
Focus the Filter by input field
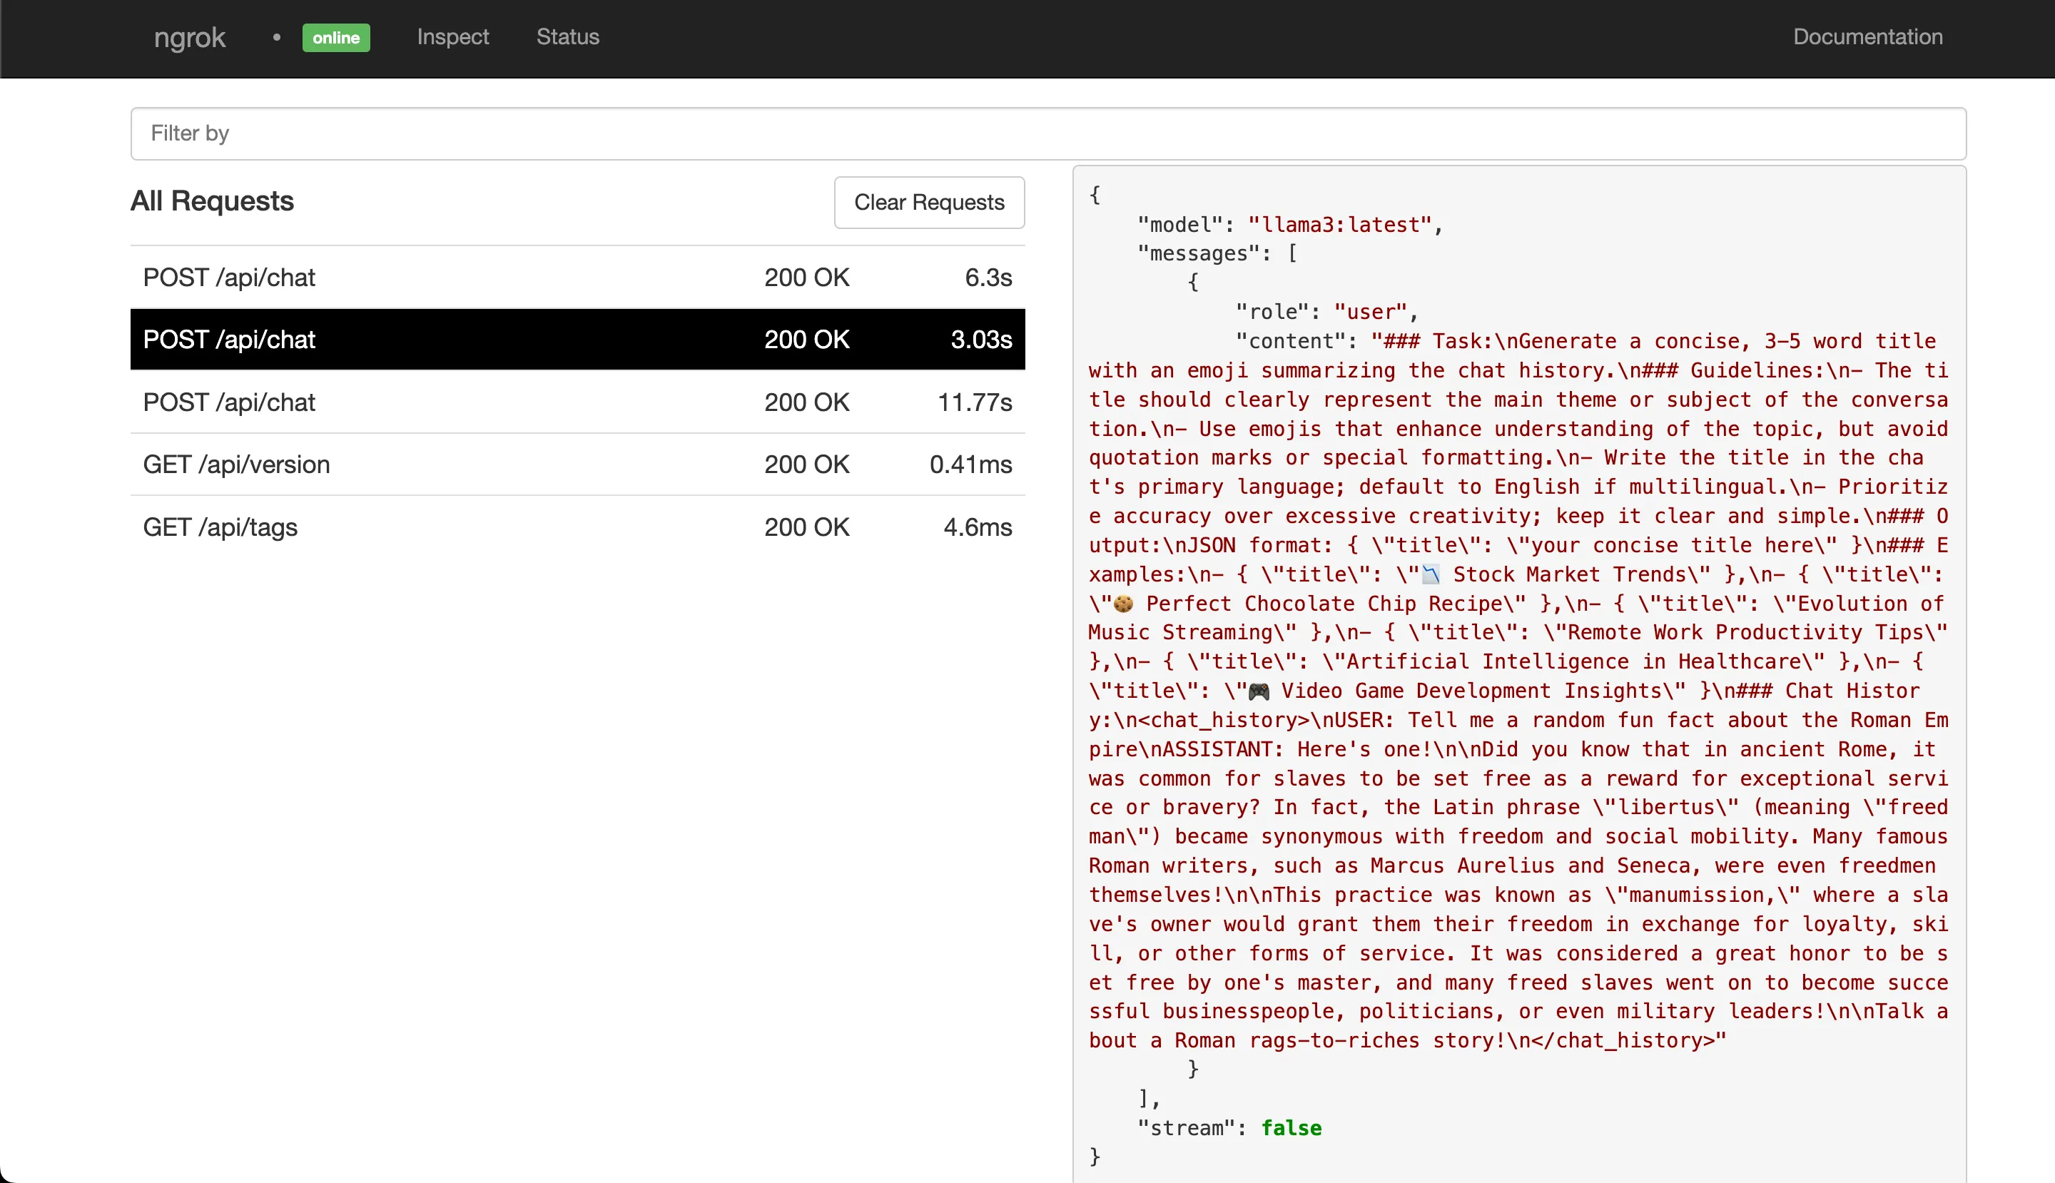pos(1048,133)
